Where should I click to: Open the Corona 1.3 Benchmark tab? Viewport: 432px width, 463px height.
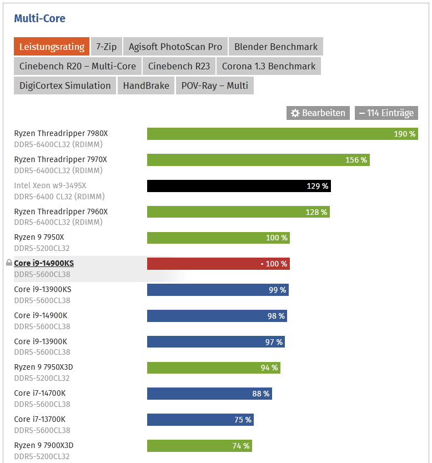click(x=269, y=66)
